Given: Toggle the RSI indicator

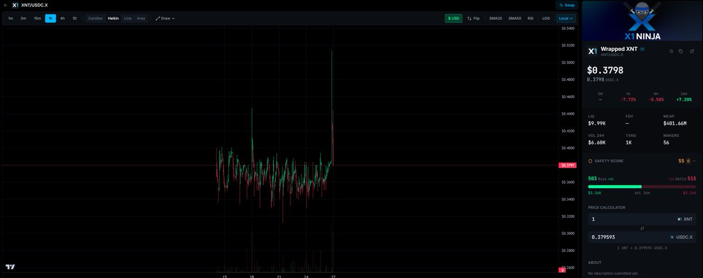Looking at the screenshot, I should pos(530,18).
